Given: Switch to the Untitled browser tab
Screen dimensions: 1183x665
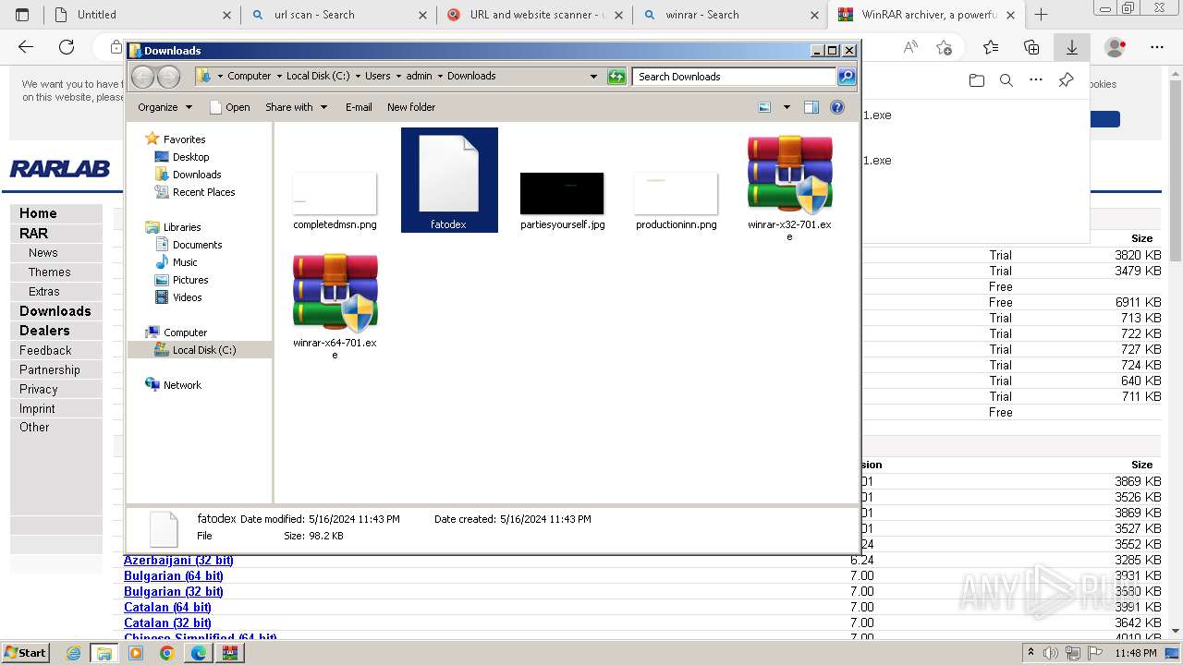Looking at the screenshot, I should (x=143, y=15).
